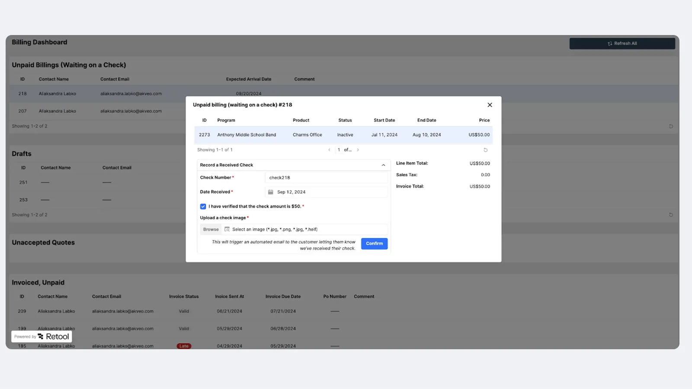Refresh the Unpaid Billings table
This screenshot has height=389, width=692.
[x=671, y=126]
